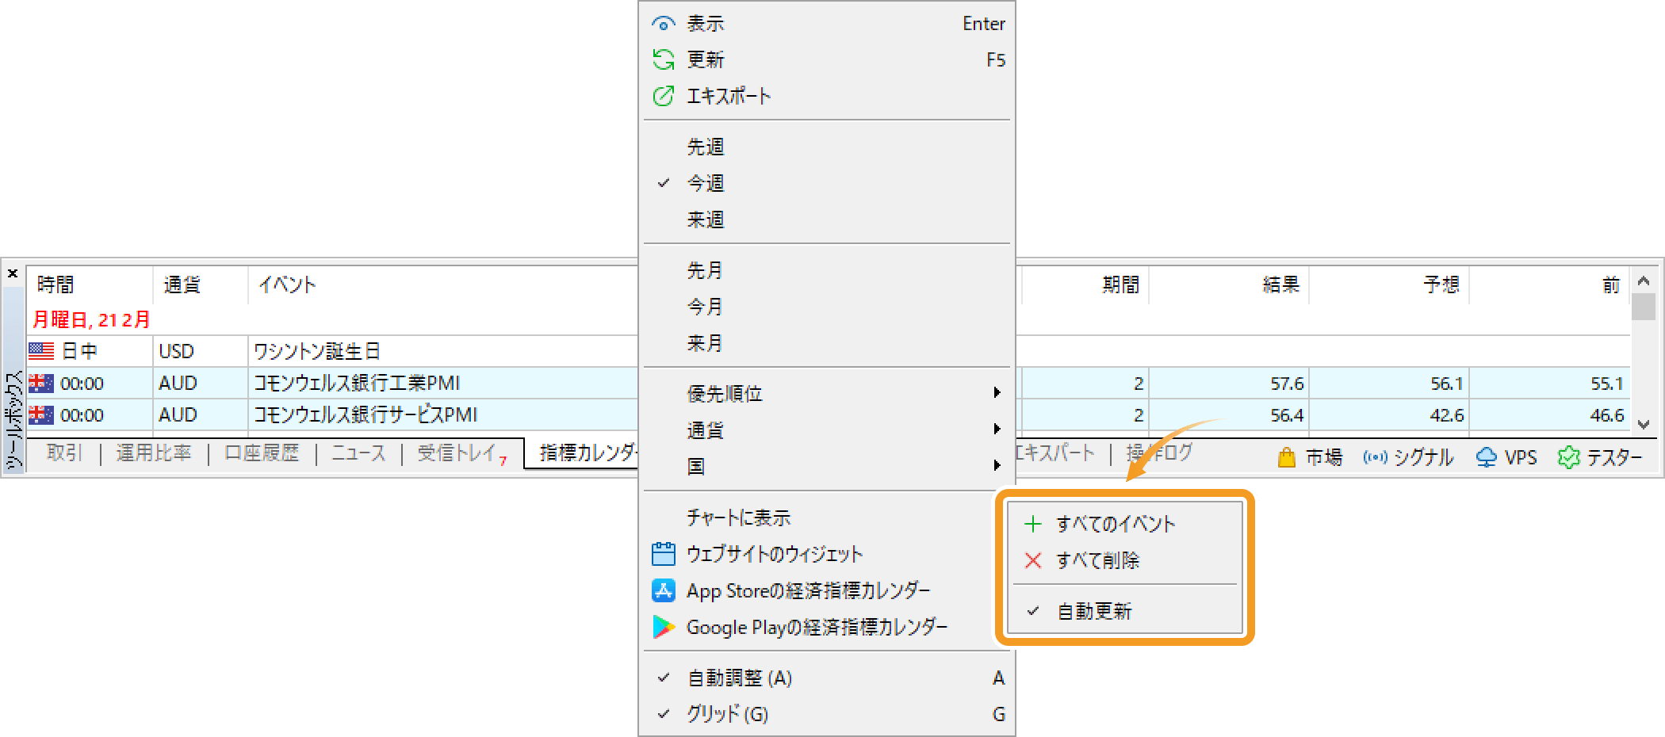The height and width of the screenshot is (737, 1665).
Task: Click the green refresh icon beside 更新
Action: pyautogui.click(x=663, y=59)
